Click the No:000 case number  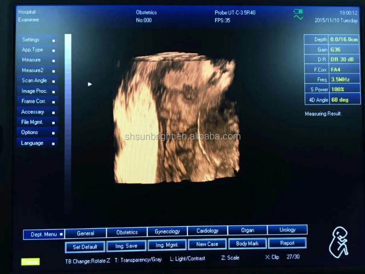144,20
